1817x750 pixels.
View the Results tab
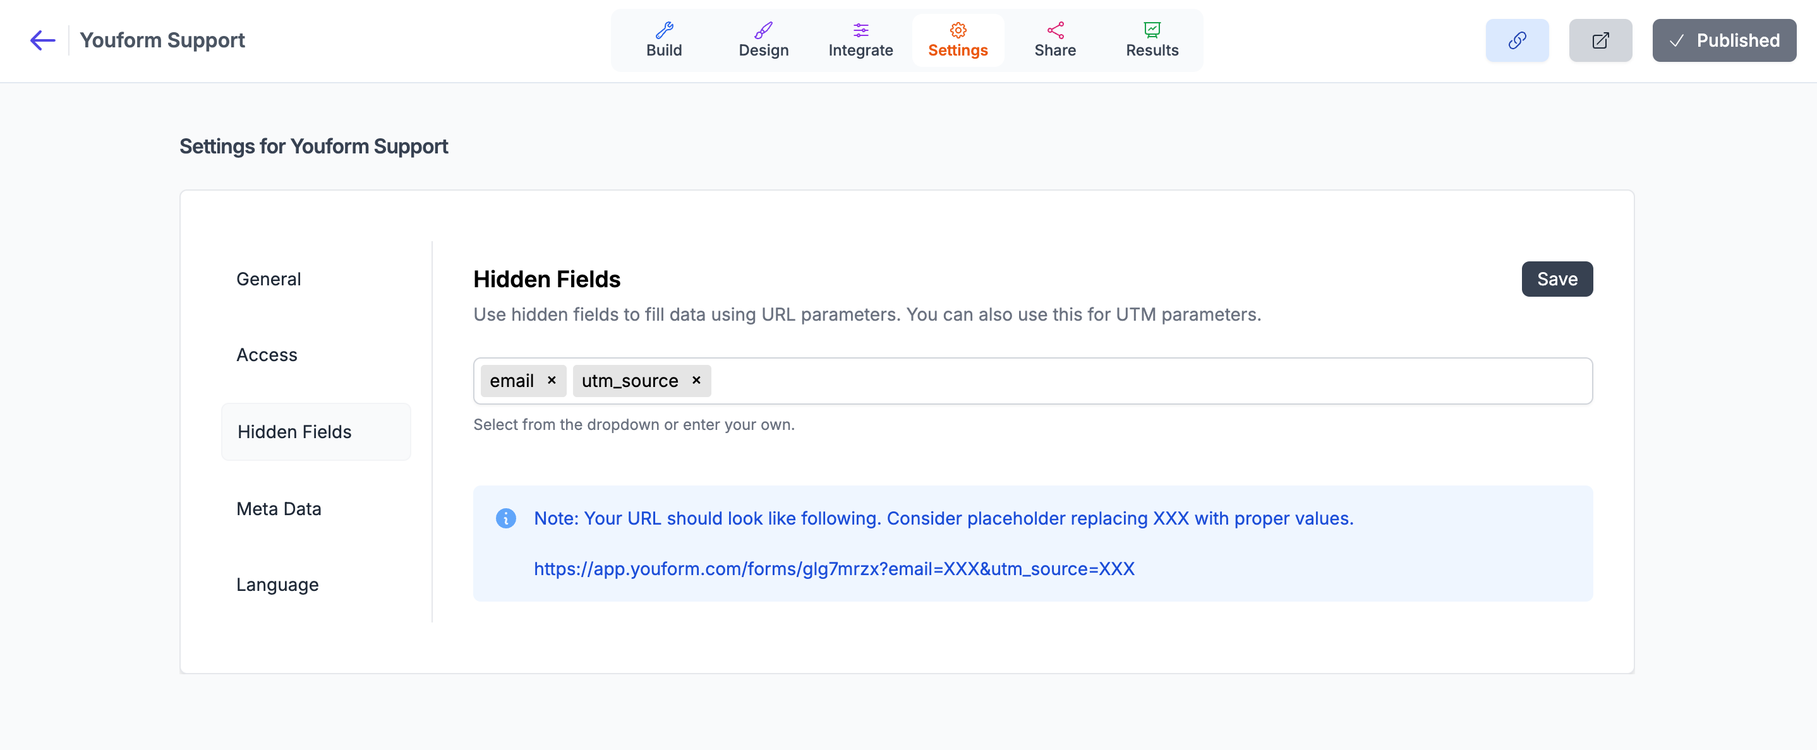click(1152, 40)
